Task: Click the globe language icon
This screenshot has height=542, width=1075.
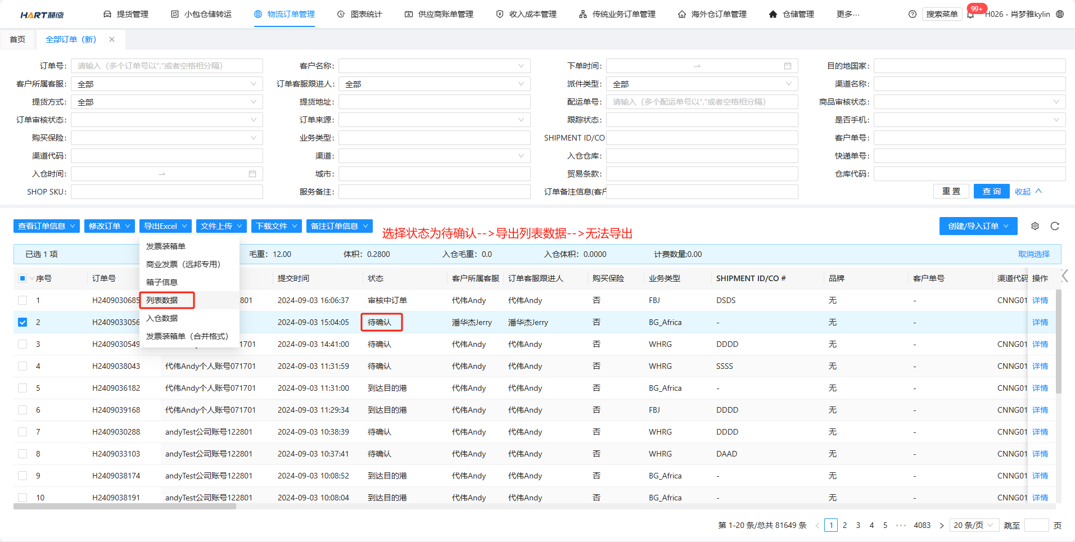Action: [1060, 14]
